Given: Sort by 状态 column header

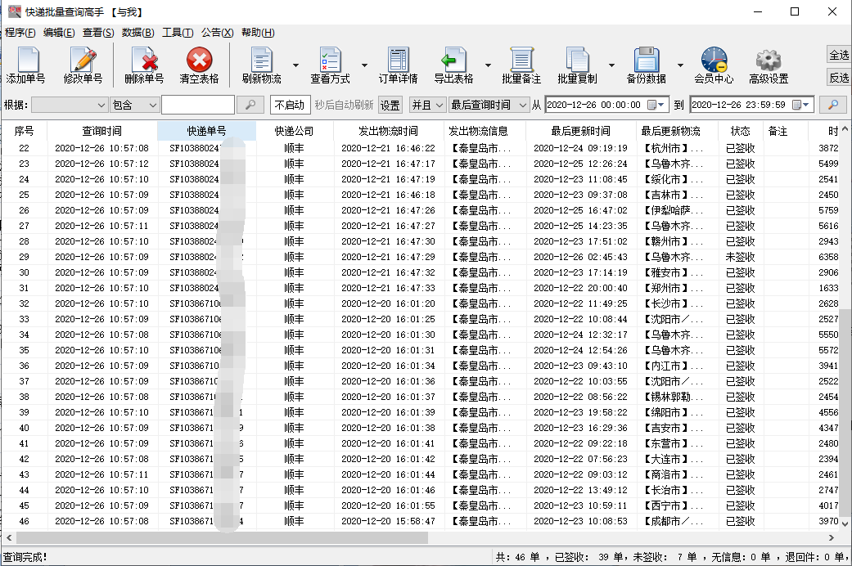Looking at the screenshot, I should click(740, 131).
